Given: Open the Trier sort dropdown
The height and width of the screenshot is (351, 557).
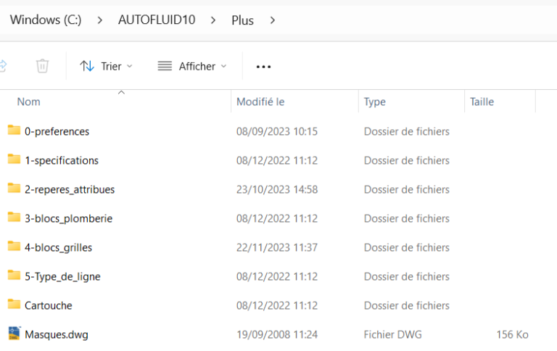Looking at the screenshot, I should [x=107, y=66].
